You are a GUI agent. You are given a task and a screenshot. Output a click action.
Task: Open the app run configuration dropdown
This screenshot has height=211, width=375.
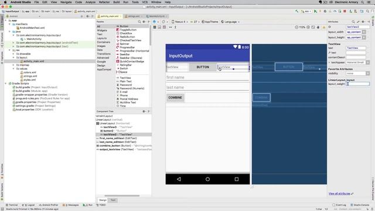306,11
